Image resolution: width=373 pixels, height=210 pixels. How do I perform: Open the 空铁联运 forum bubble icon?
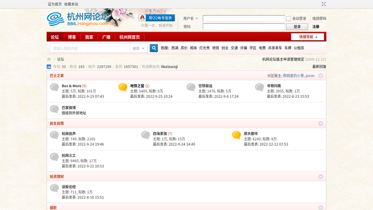191,87
